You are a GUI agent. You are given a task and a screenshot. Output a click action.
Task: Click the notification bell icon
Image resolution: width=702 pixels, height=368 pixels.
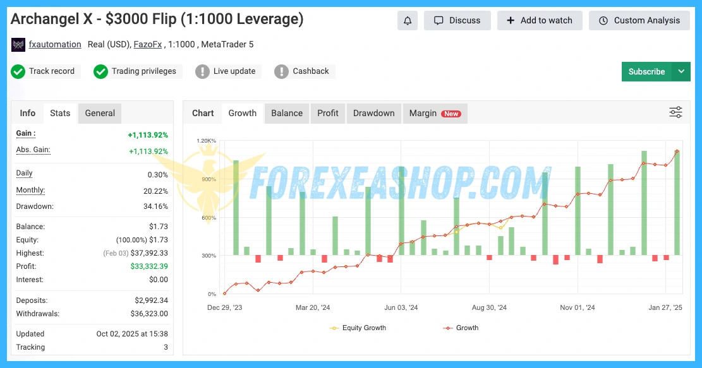point(408,20)
